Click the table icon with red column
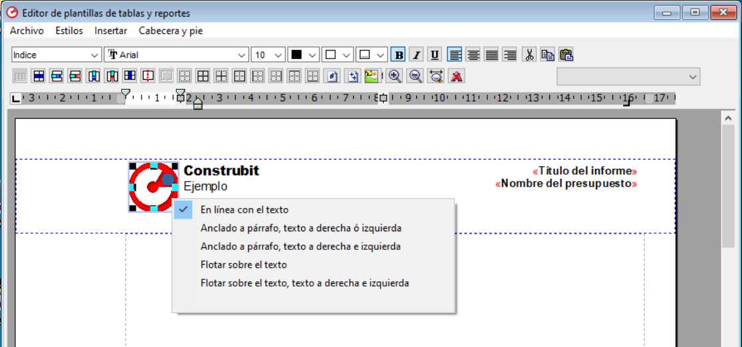Screen dimensions: 742x347 coord(112,76)
